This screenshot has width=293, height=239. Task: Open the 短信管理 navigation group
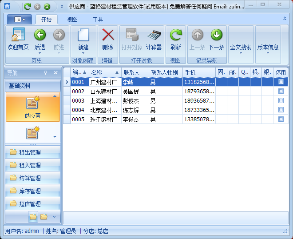point(33,203)
